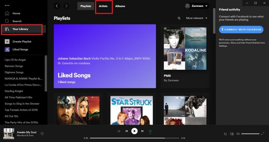This screenshot has width=269, height=142.
Task: Seek within the song progress bar
Action: [134, 138]
